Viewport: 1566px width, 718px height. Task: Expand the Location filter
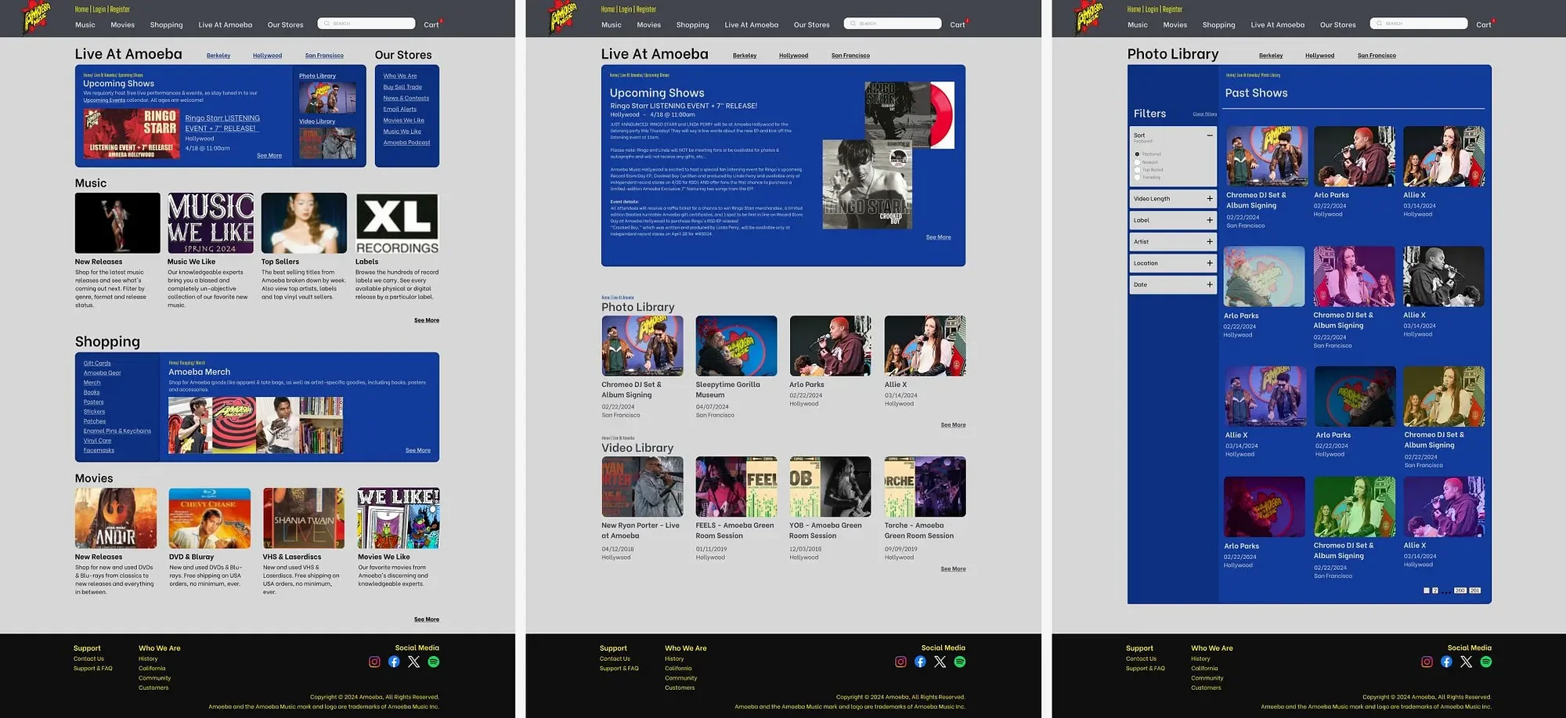point(1210,263)
